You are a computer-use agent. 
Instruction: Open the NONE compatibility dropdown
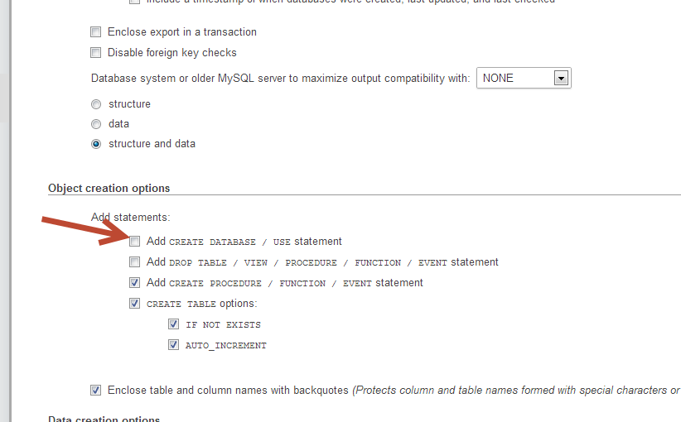click(x=524, y=78)
